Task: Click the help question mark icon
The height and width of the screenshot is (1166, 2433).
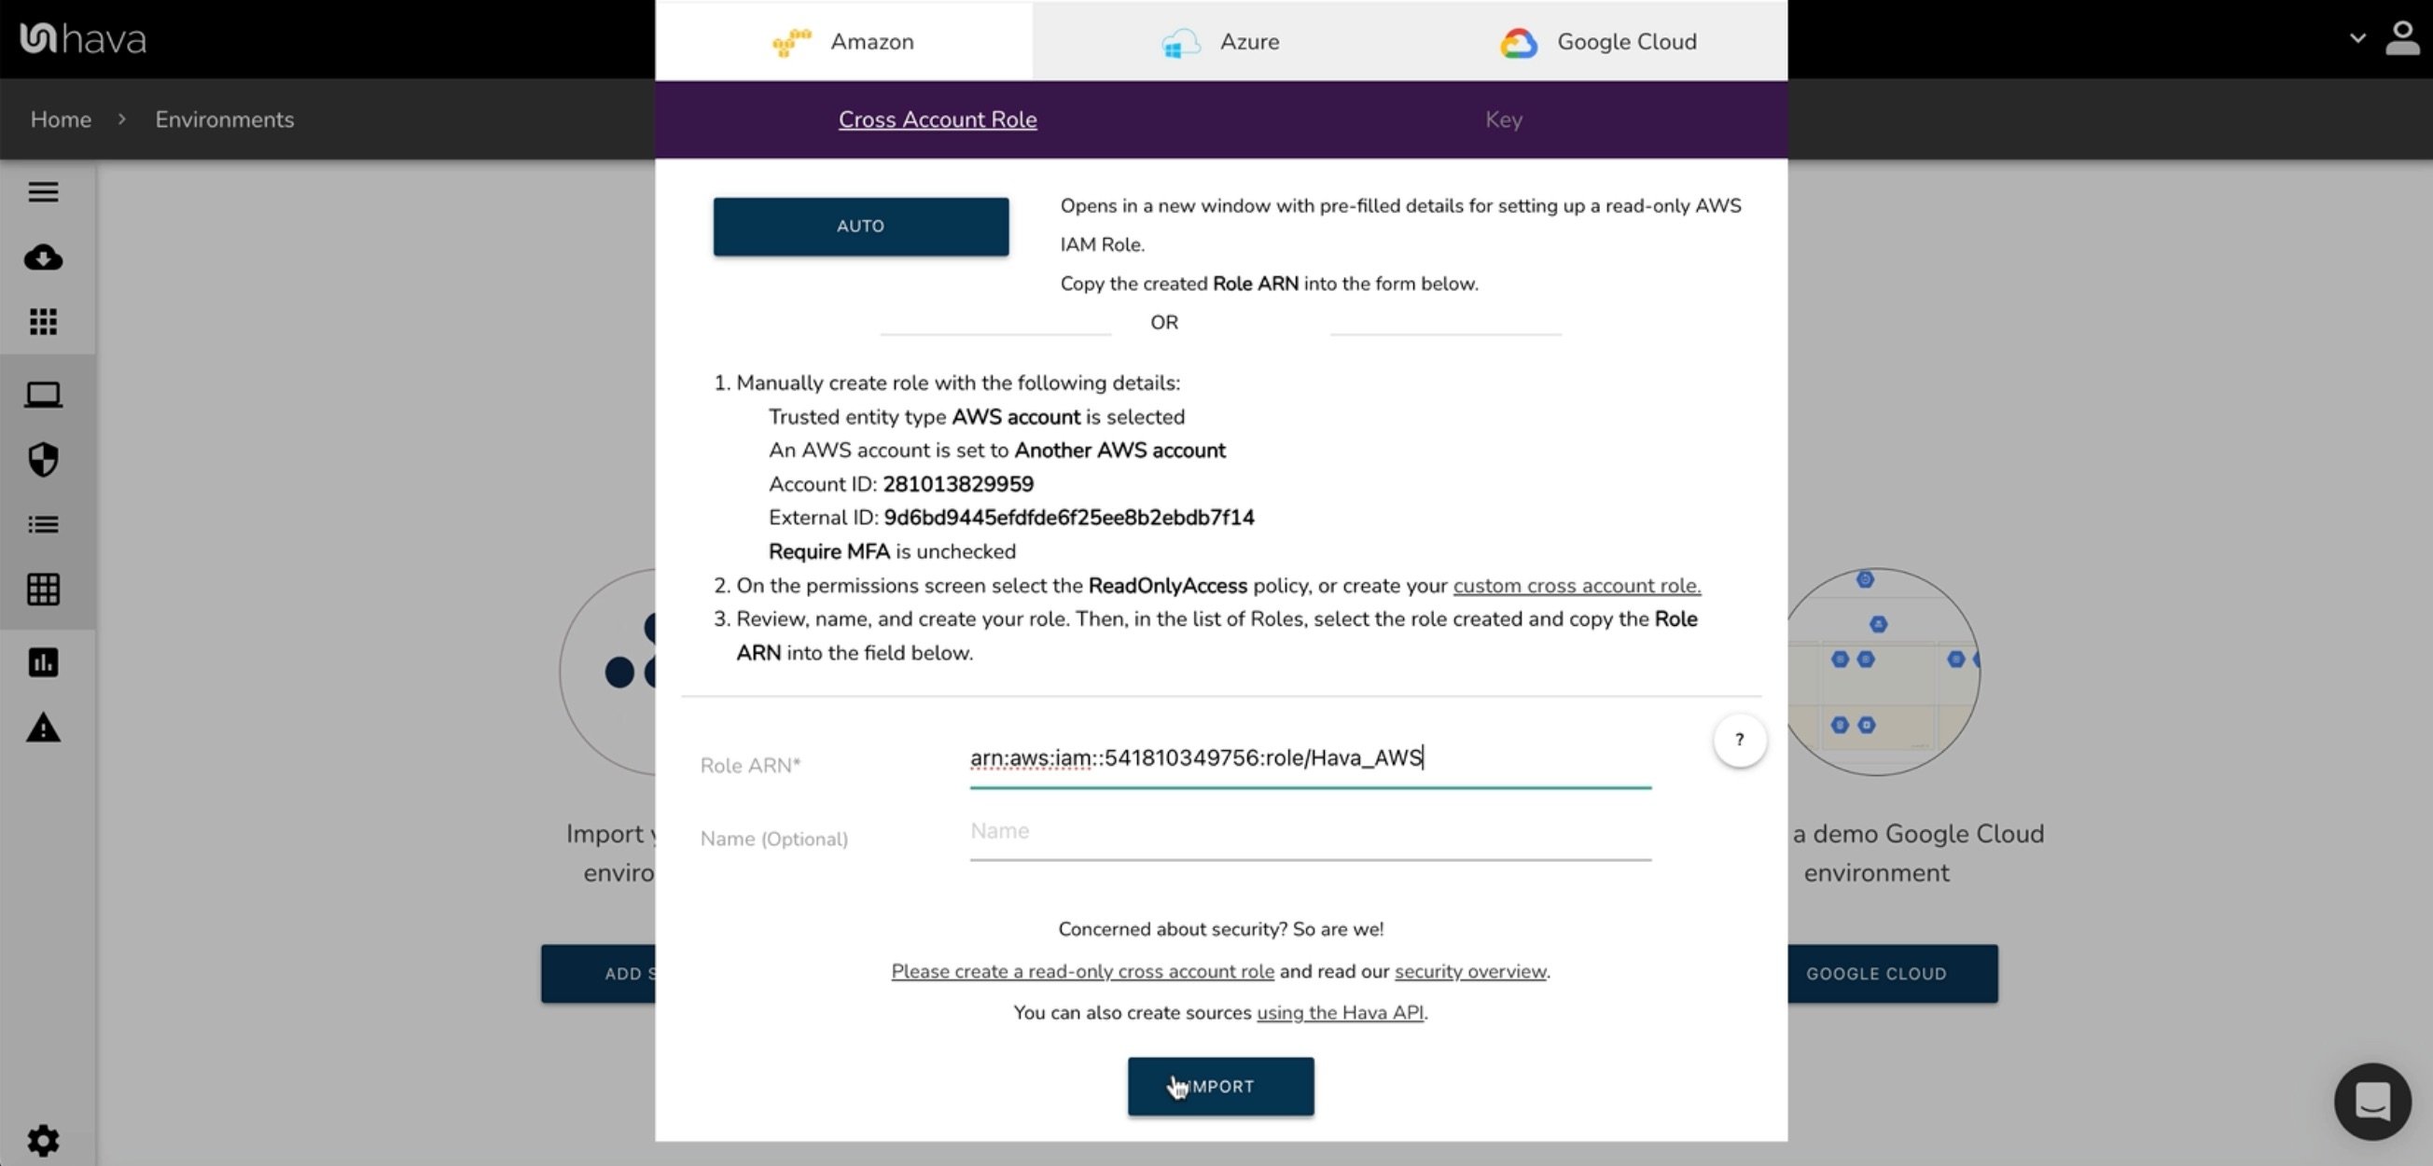Action: (x=1738, y=740)
